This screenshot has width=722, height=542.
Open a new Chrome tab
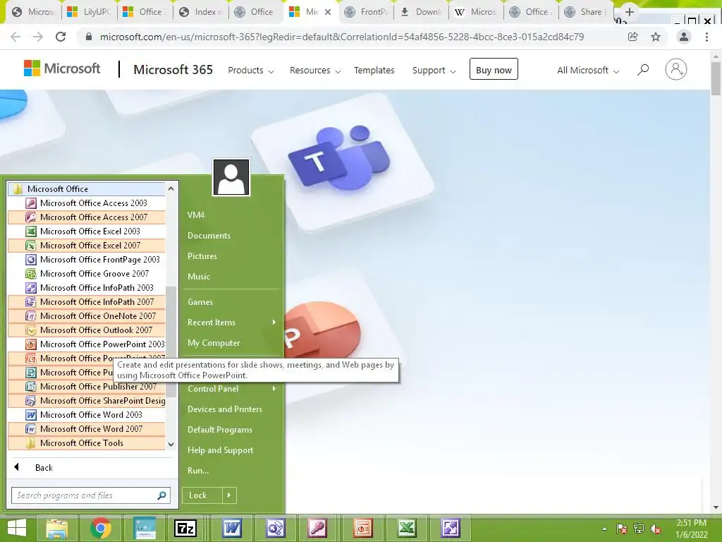(630, 12)
